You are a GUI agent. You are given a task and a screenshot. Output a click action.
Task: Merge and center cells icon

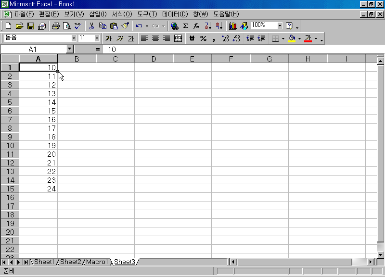point(178,38)
